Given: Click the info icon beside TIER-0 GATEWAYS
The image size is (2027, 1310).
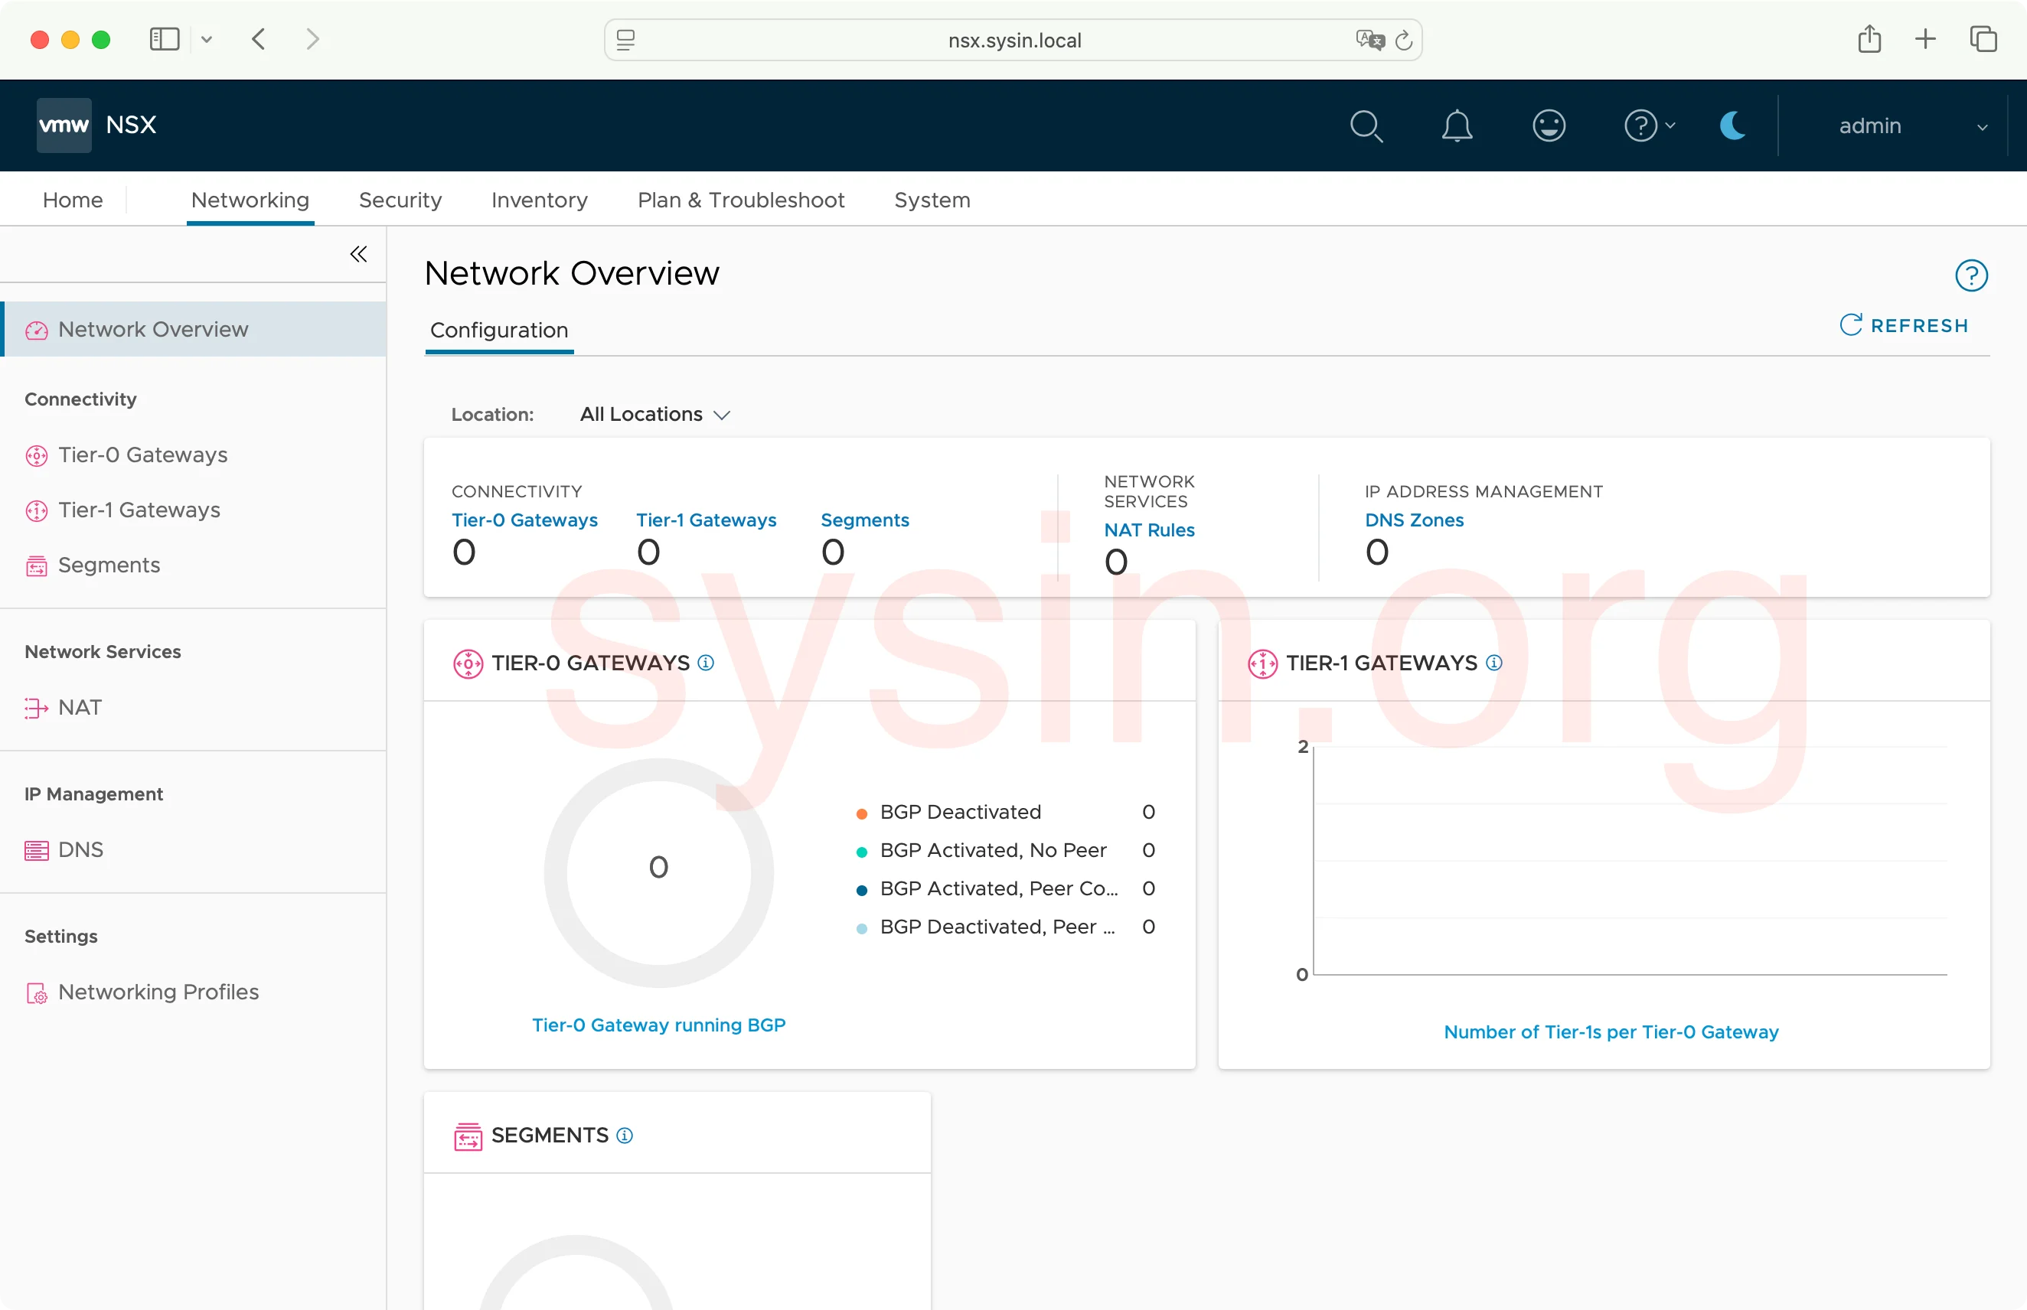Looking at the screenshot, I should [x=706, y=663].
